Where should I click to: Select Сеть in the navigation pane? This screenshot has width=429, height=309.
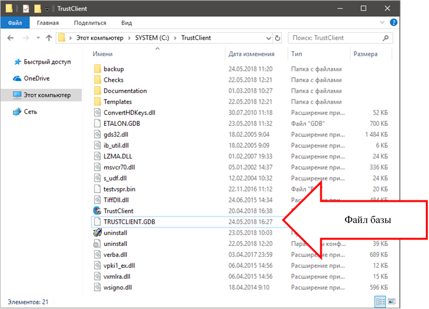click(x=30, y=112)
